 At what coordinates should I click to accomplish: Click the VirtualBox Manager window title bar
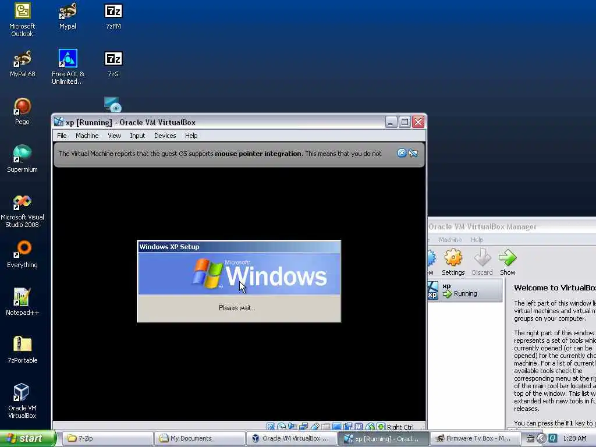tap(512, 226)
